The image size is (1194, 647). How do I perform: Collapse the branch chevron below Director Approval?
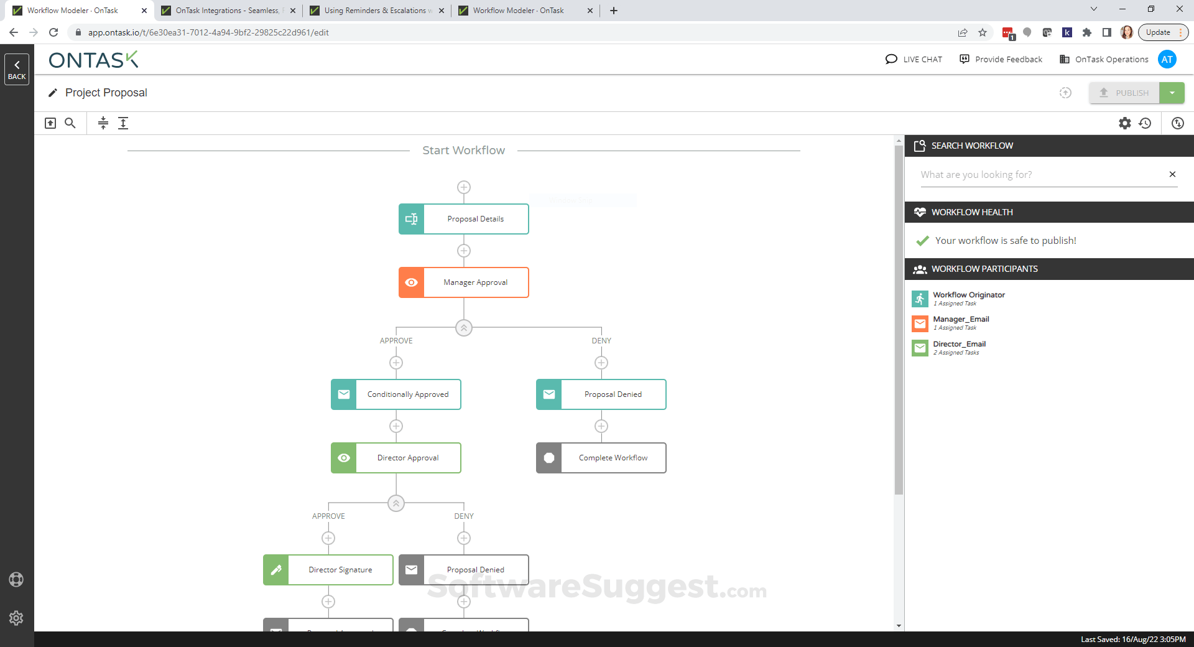click(x=396, y=503)
